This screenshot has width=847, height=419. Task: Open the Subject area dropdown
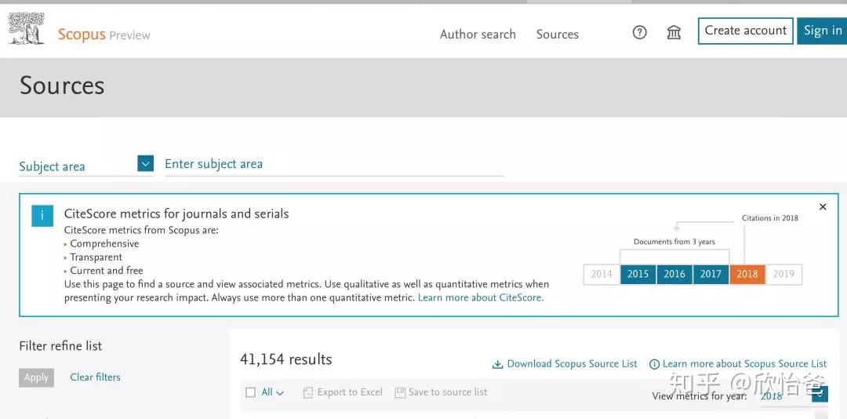click(x=145, y=163)
